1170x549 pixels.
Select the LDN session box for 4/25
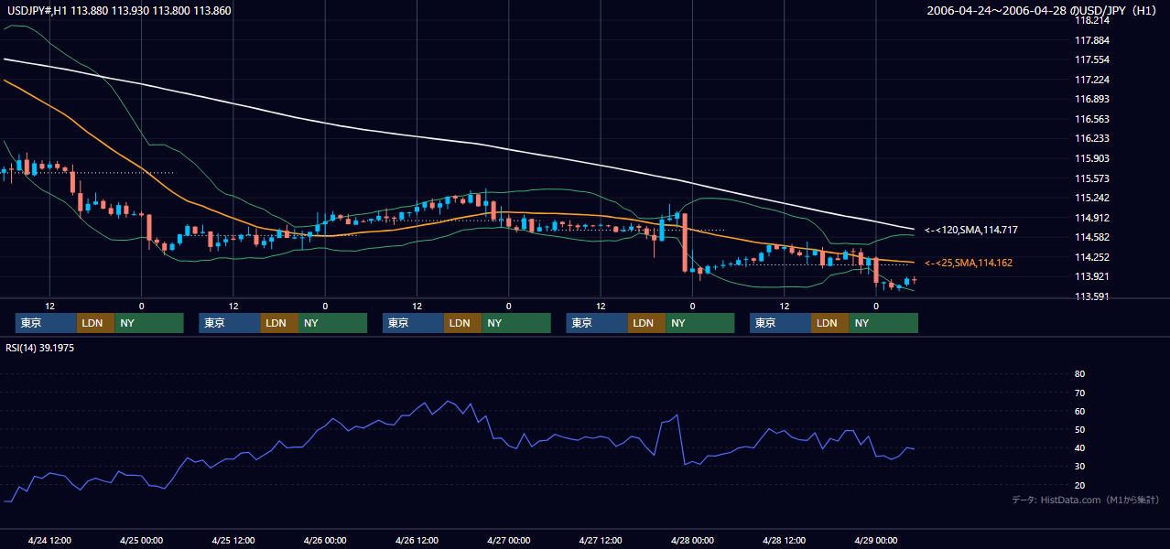pos(279,323)
